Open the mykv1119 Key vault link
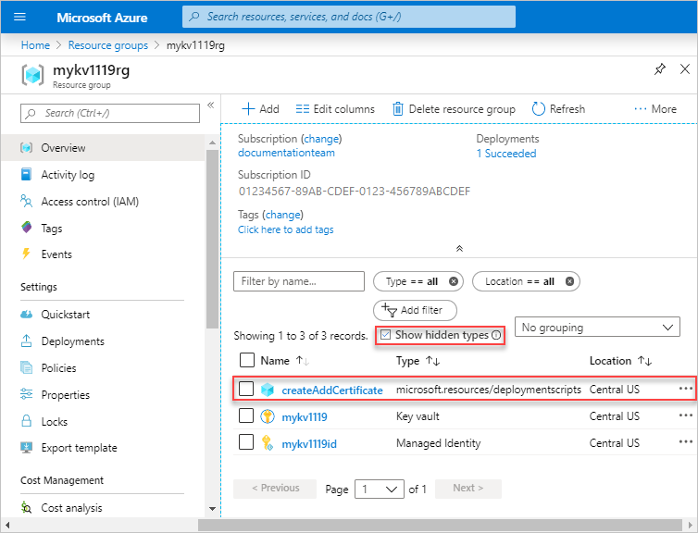 (304, 416)
